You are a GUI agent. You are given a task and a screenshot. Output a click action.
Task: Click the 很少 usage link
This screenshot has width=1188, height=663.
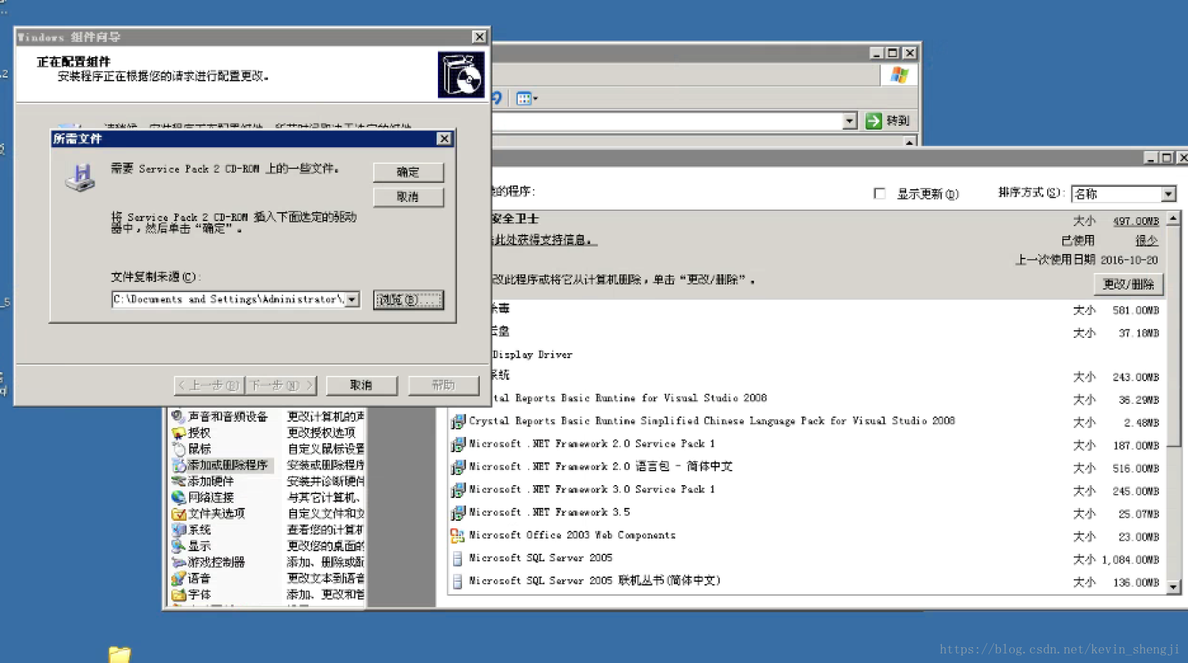pyautogui.click(x=1146, y=240)
